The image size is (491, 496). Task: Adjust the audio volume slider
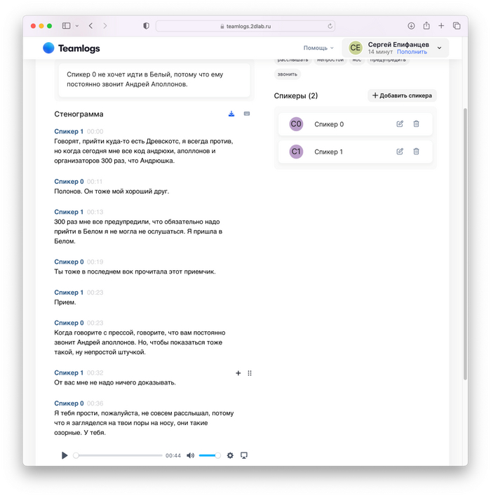[209, 455]
